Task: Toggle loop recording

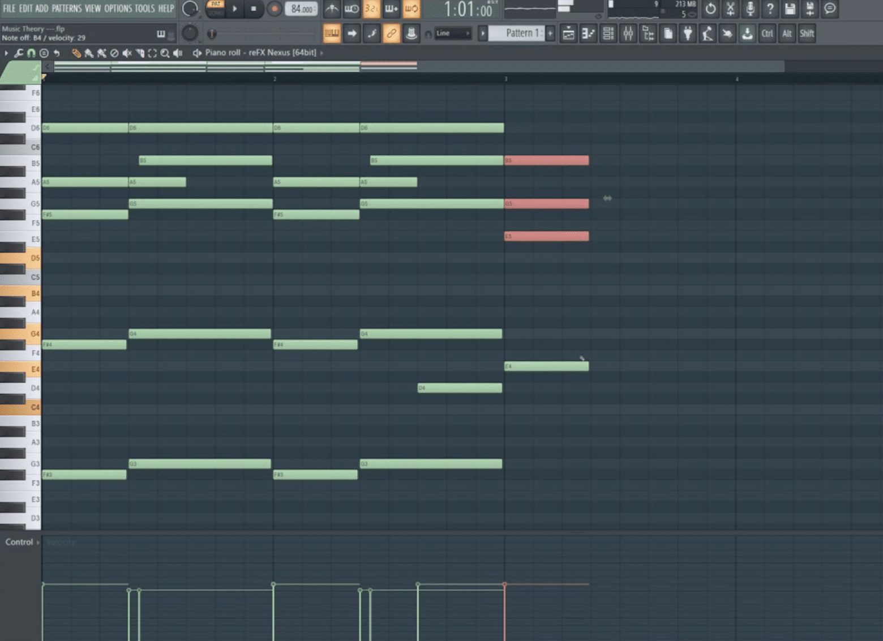Action: (412, 8)
